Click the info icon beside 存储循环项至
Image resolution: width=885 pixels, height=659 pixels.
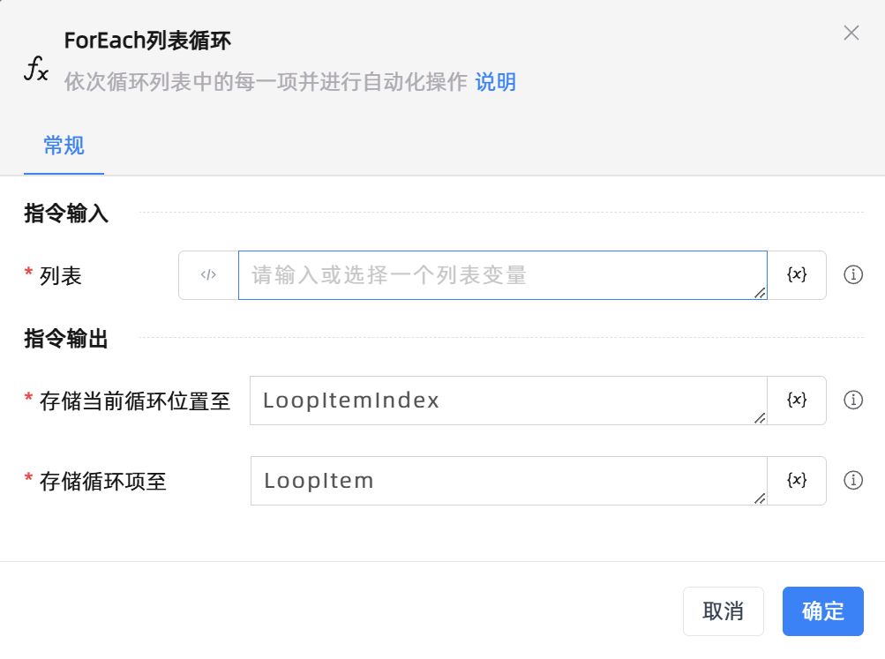(852, 481)
